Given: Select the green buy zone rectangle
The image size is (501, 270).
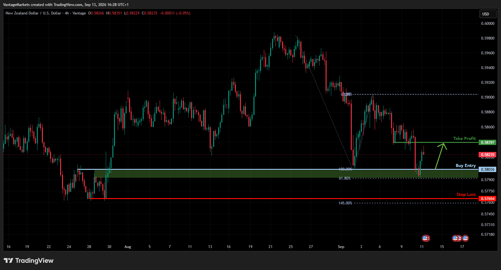Looking at the screenshot, I should point(286,174).
